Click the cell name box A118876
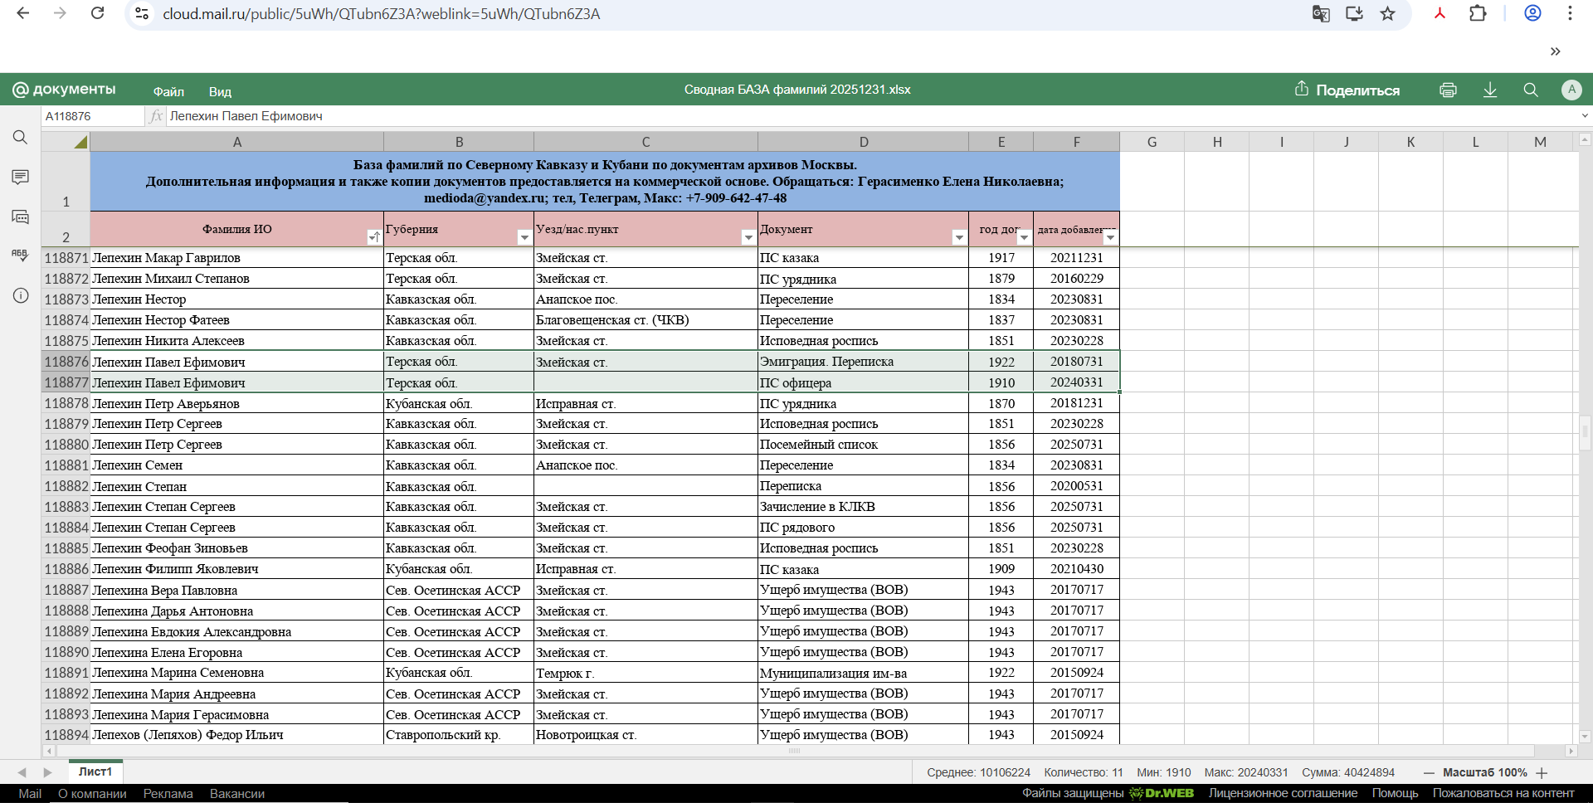This screenshot has width=1593, height=803. pyautogui.click(x=91, y=116)
